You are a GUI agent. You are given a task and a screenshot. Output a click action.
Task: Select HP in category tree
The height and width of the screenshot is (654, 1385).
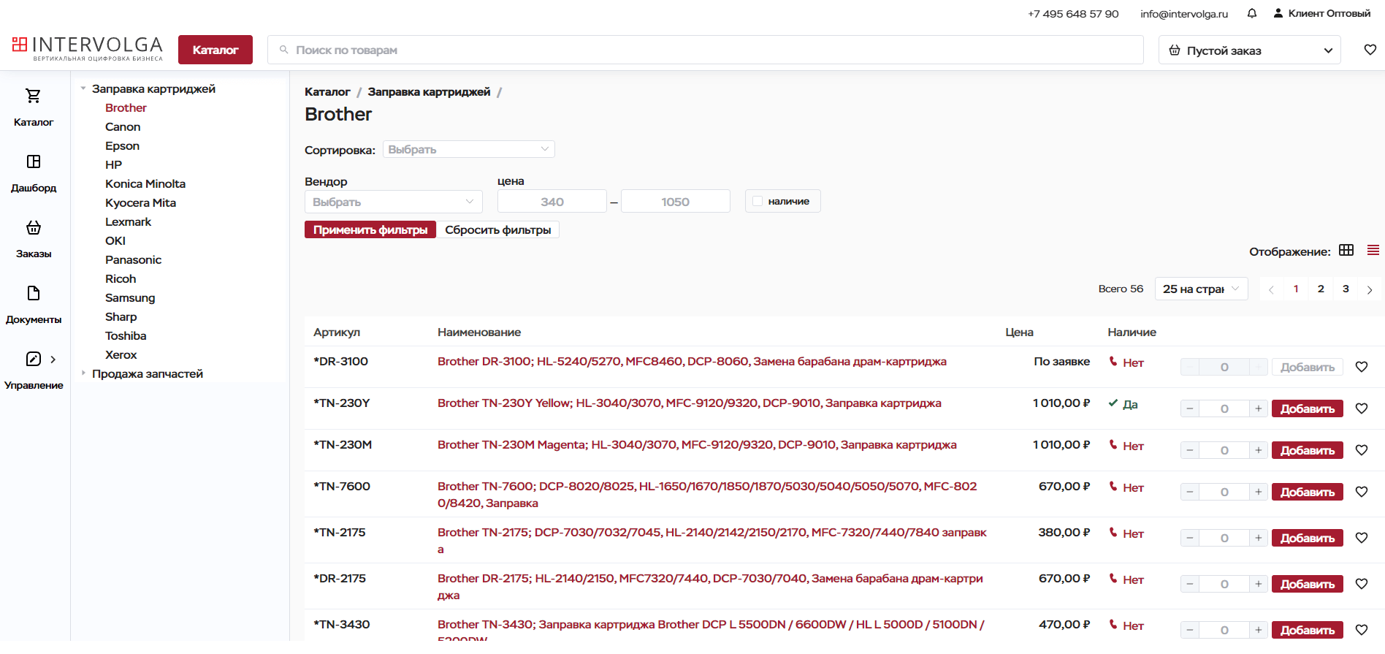pyautogui.click(x=113, y=164)
